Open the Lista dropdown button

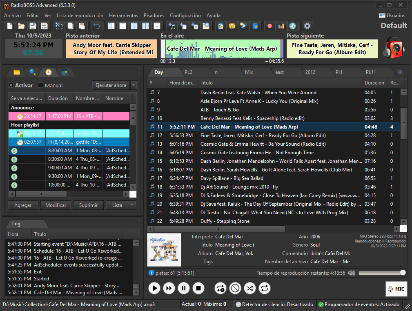coord(121,205)
